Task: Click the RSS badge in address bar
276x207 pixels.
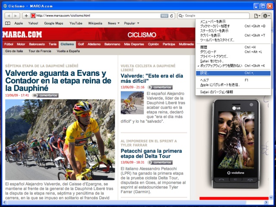Action: coord(164,16)
